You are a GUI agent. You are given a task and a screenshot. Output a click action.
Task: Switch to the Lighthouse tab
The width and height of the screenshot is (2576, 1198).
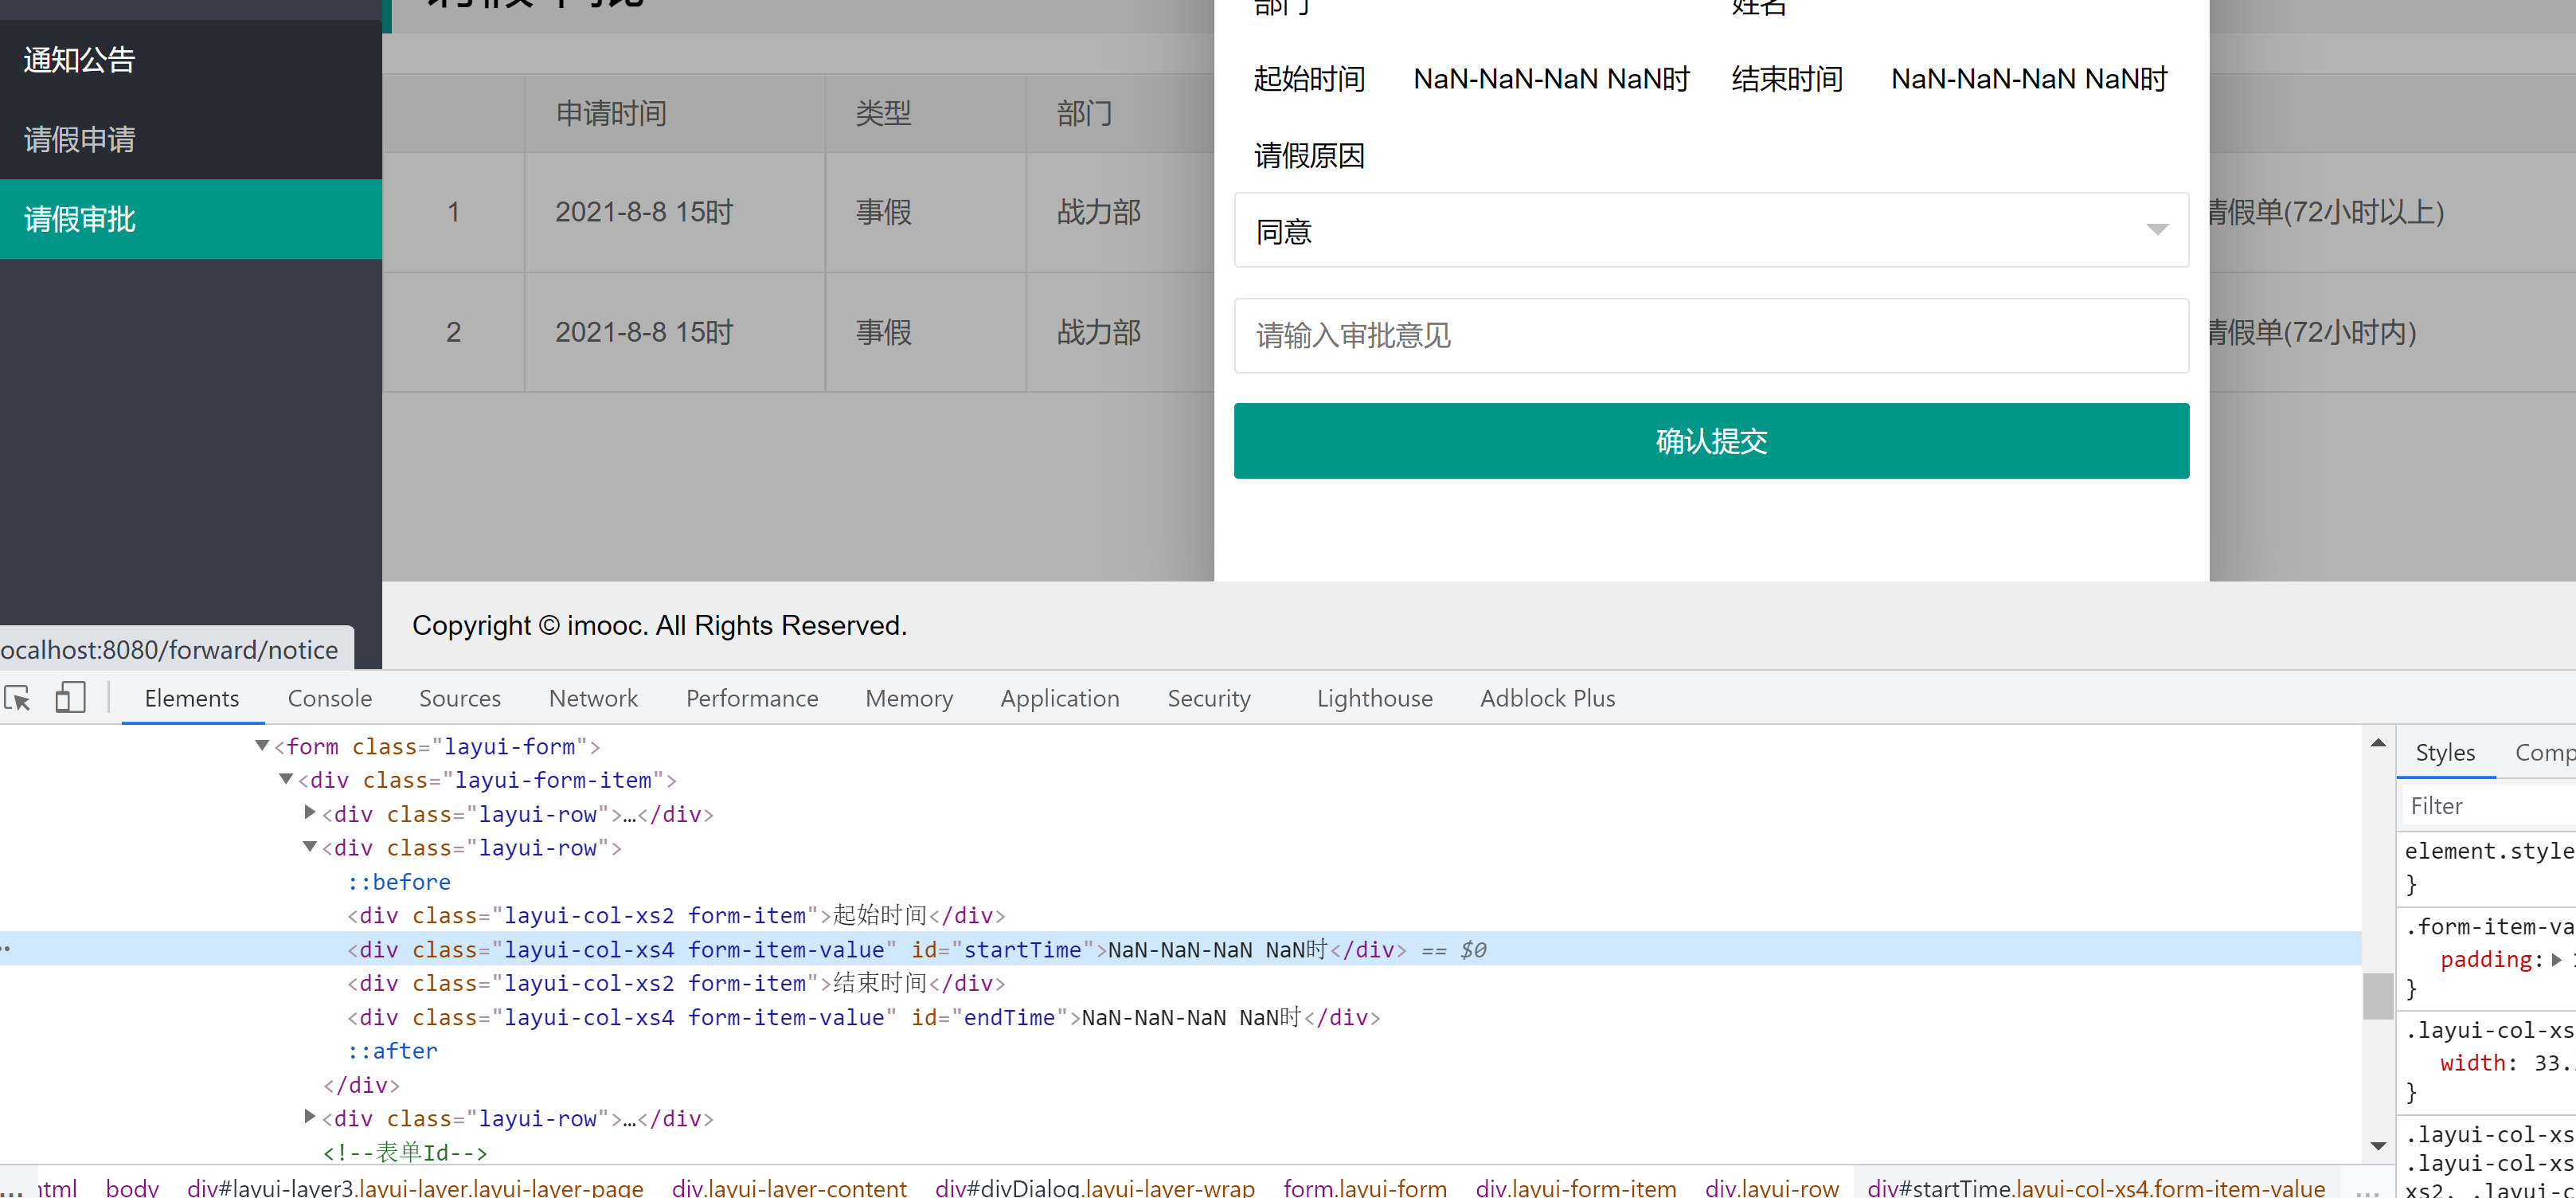point(1375,698)
